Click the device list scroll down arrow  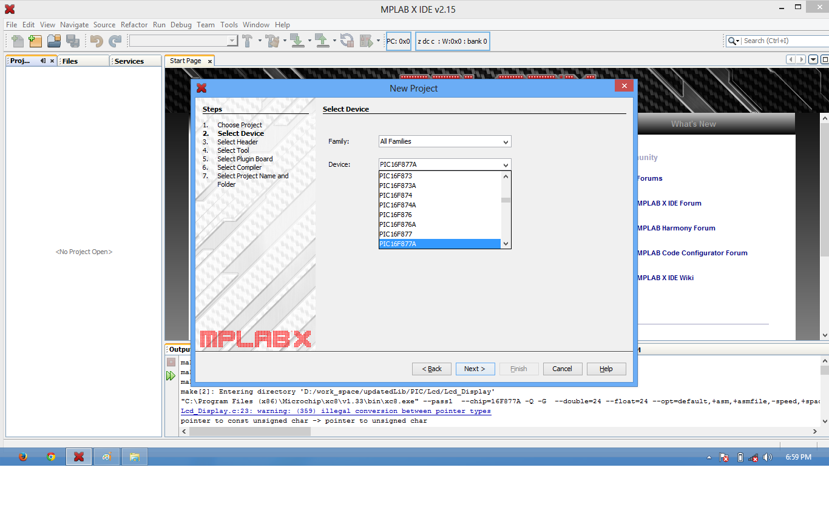[x=506, y=244]
